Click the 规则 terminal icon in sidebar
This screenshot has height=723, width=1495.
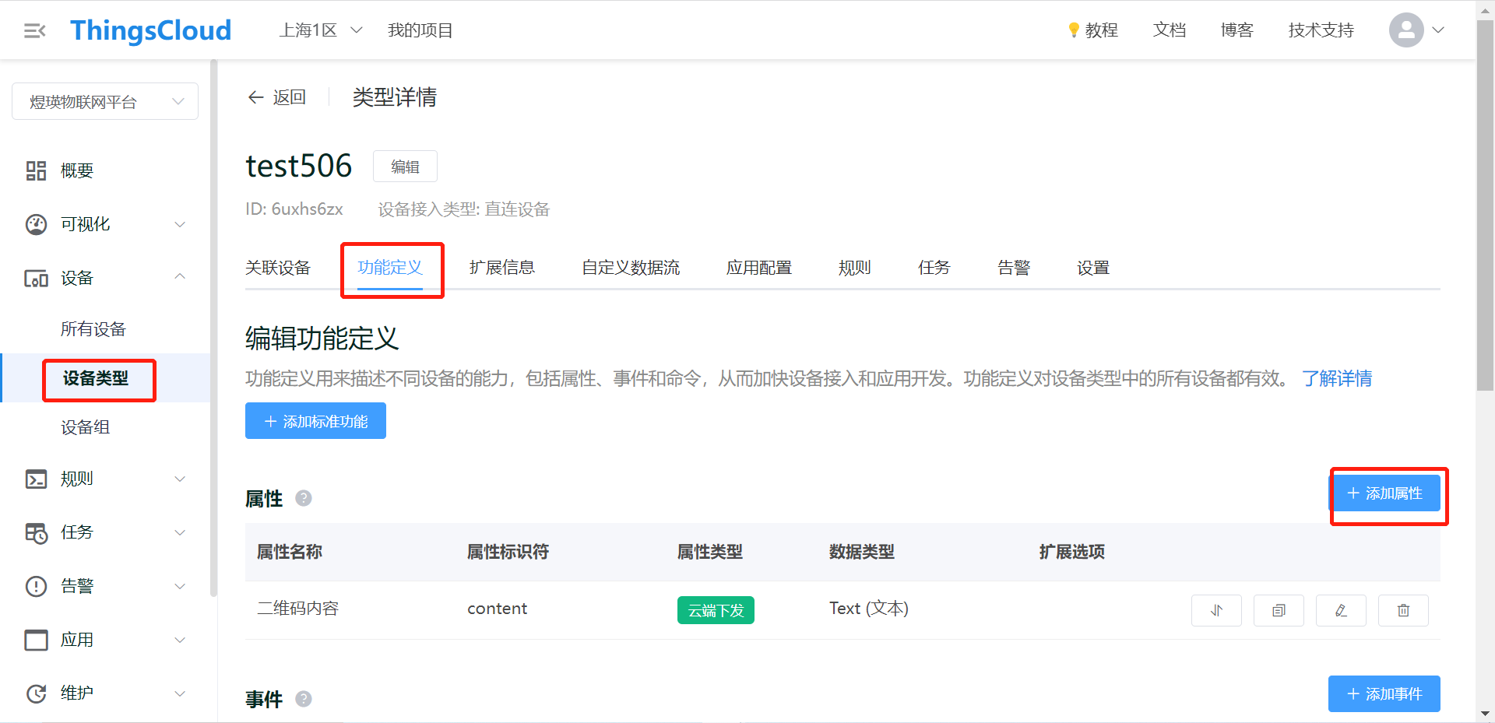point(37,479)
